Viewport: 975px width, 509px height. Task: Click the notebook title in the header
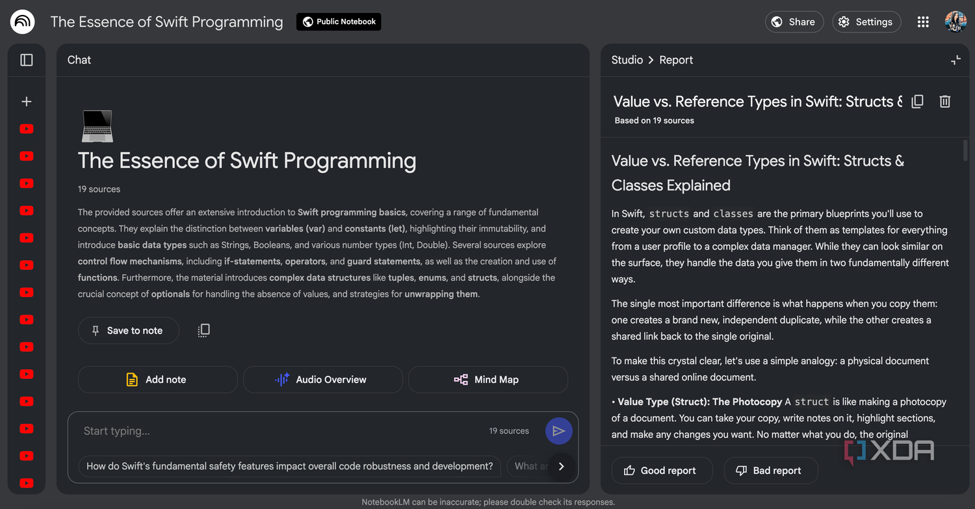[x=167, y=21]
